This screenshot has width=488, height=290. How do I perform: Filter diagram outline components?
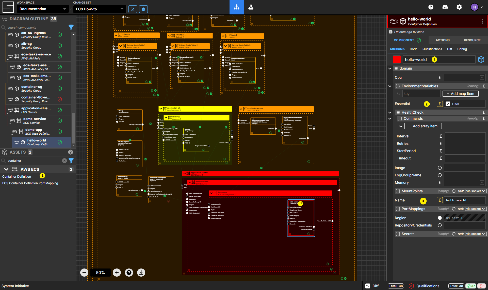click(71, 27)
